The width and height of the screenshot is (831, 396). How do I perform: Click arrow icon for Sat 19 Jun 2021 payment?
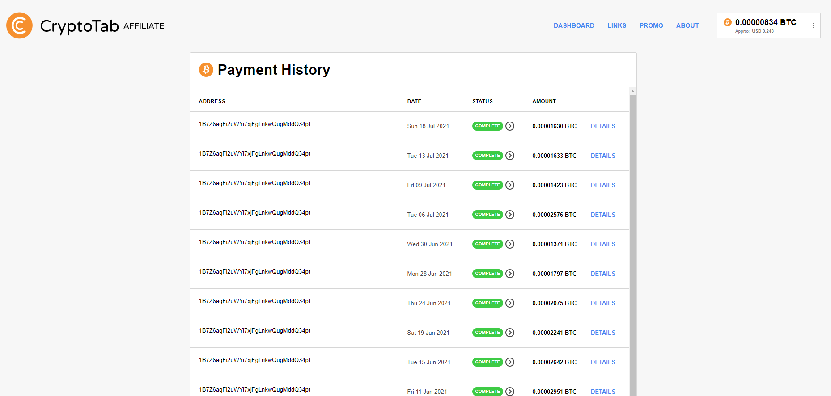(x=510, y=333)
